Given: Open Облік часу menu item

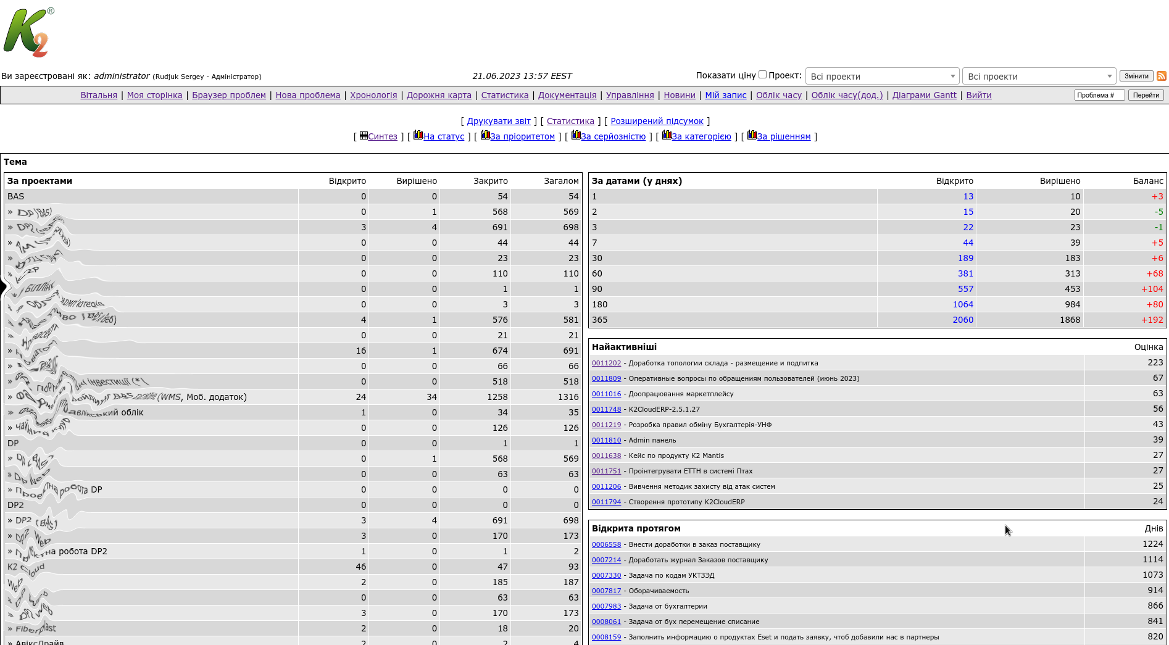Looking at the screenshot, I should pos(779,95).
